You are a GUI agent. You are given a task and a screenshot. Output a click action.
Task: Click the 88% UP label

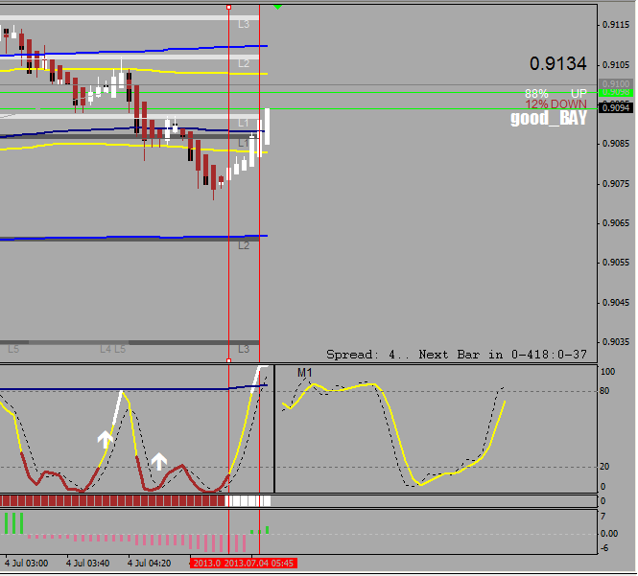(x=555, y=94)
